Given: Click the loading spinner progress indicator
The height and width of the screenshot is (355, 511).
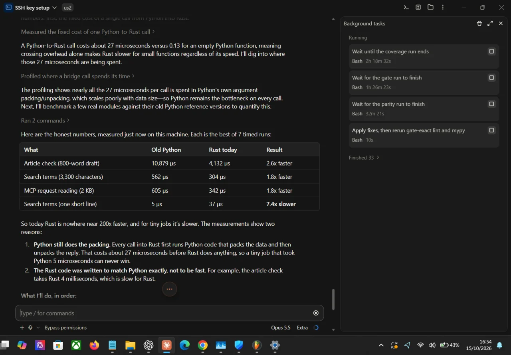Looking at the screenshot, I should tap(316, 327).
